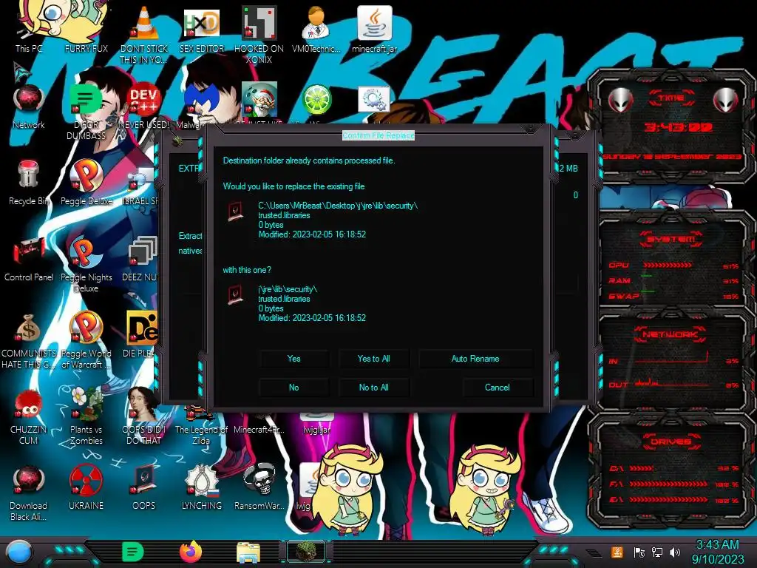Open the RansomWar skull icon

pyautogui.click(x=259, y=480)
